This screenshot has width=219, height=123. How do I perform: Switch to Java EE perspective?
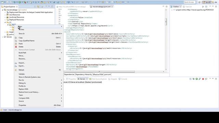[207, 2]
